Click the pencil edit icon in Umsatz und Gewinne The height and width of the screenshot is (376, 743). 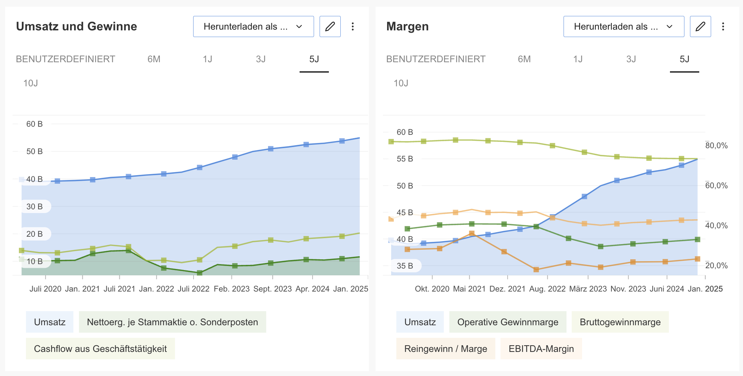(x=330, y=26)
